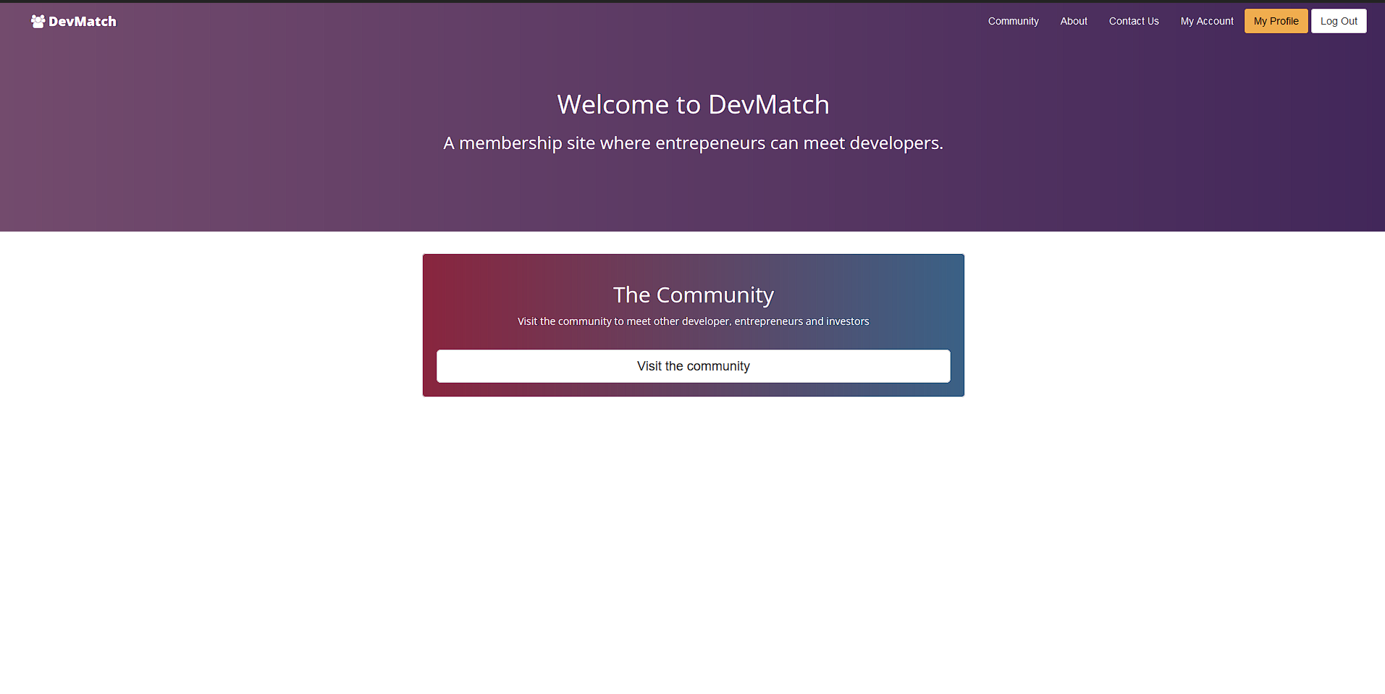Navigate to the About page
1385x694 pixels.
click(1073, 21)
